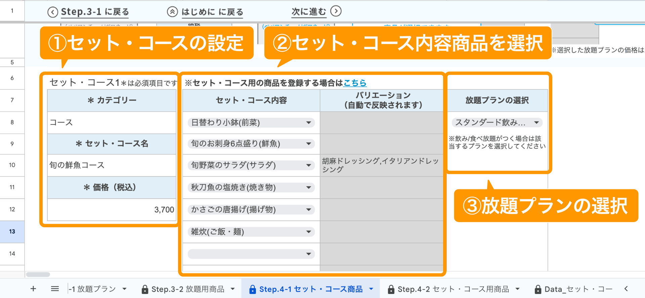This screenshot has height=298, width=645.
Task: Open menu arrow of Step.3-2 tab
Action: 232,289
